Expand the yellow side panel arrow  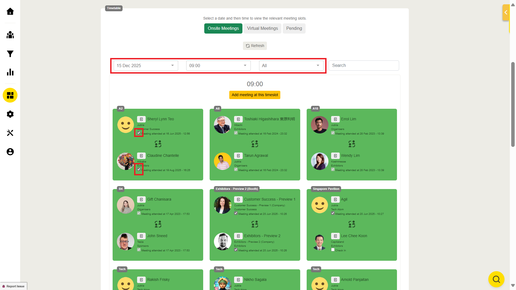506,12
